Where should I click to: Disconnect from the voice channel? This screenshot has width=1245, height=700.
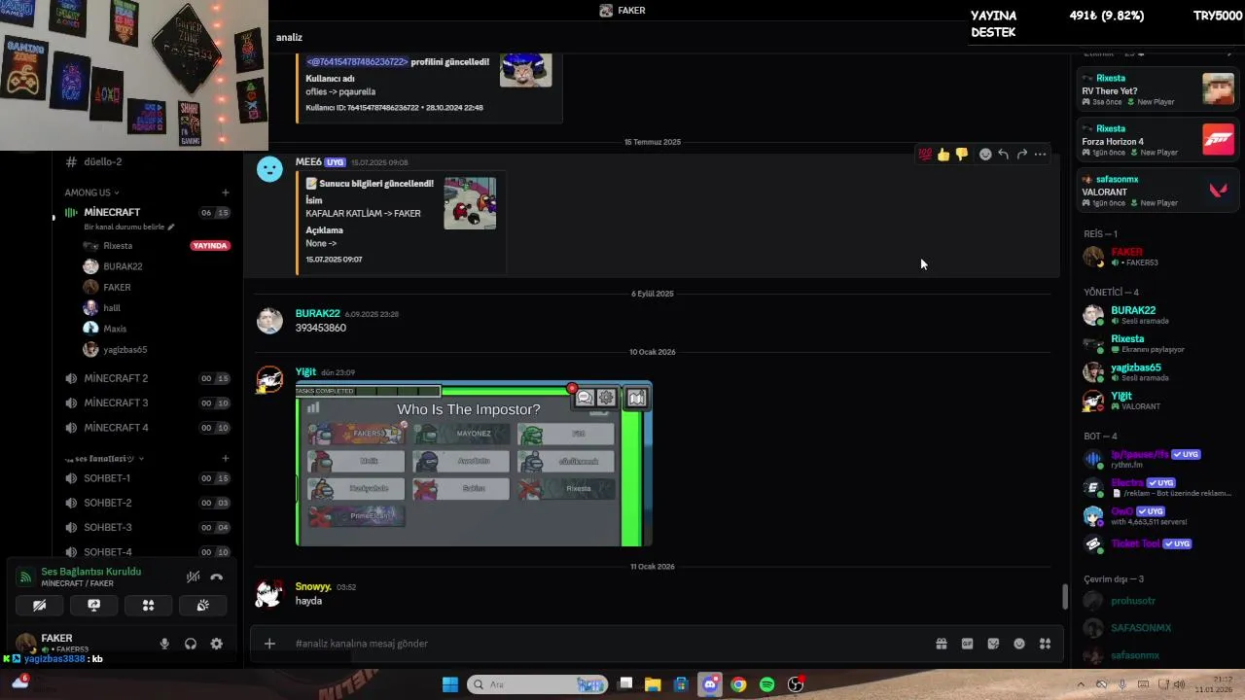coord(216,577)
